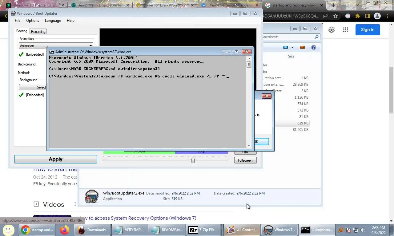Launch Firefox from the taskbar

coord(65,230)
